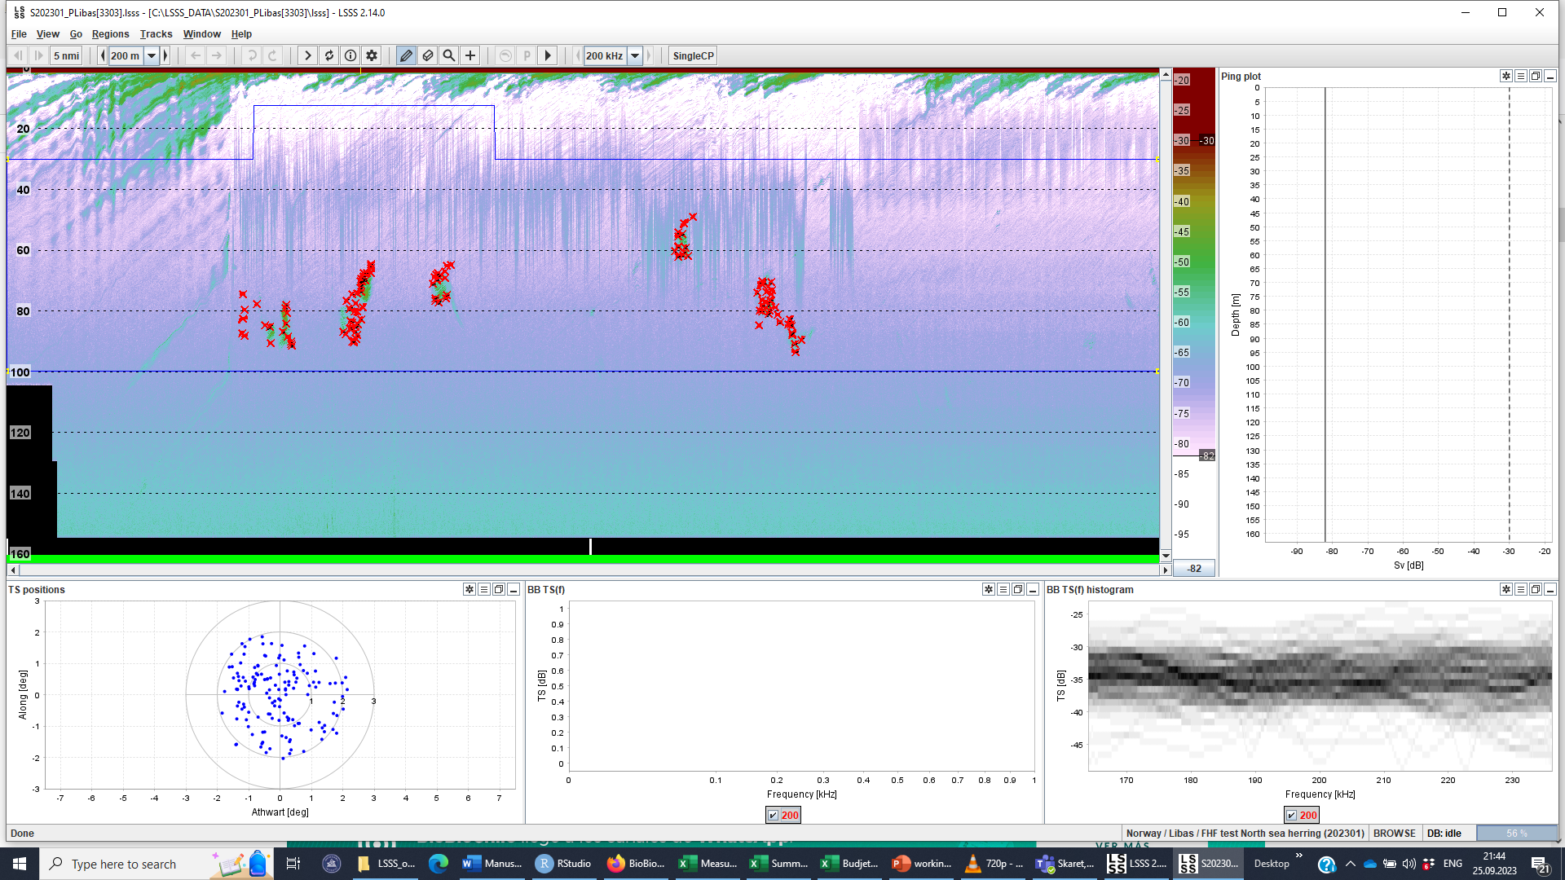Screen dimensions: 1565x880
Task: Open the settings gear in toolbar
Action: 372,55
